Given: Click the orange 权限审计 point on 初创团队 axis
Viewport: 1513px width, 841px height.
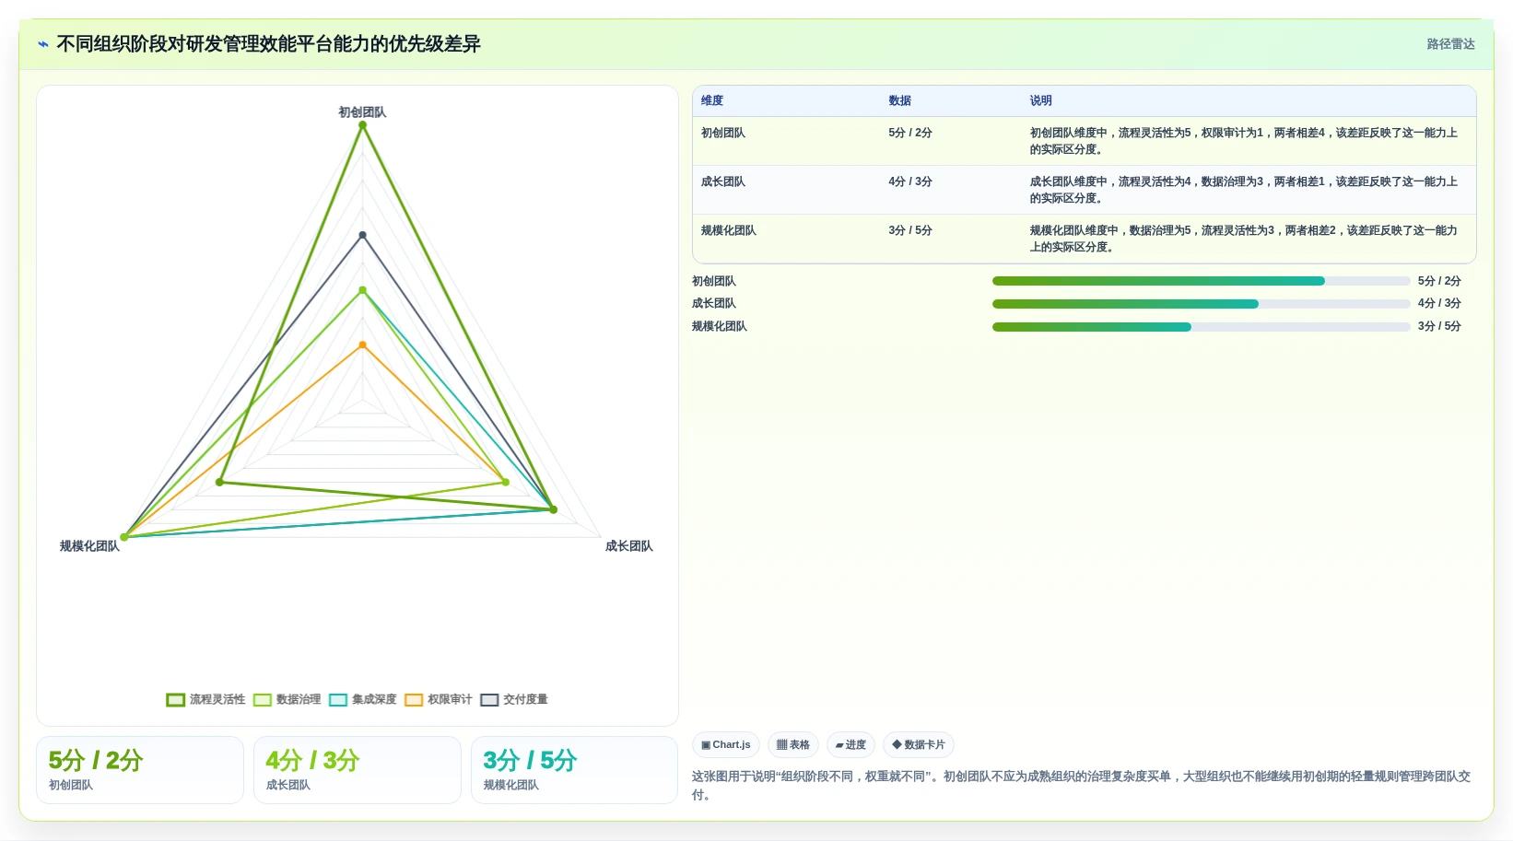Looking at the screenshot, I should [363, 345].
